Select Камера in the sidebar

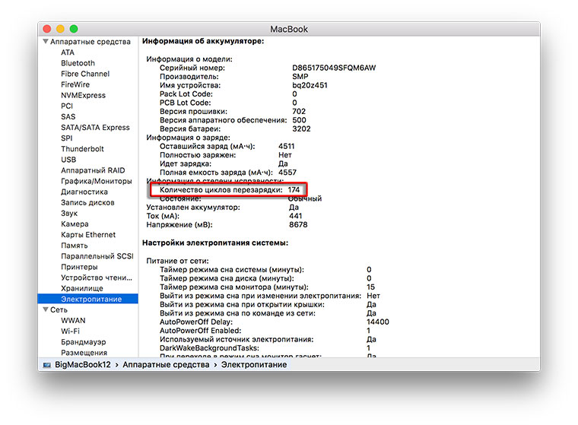(x=75, y=224)
